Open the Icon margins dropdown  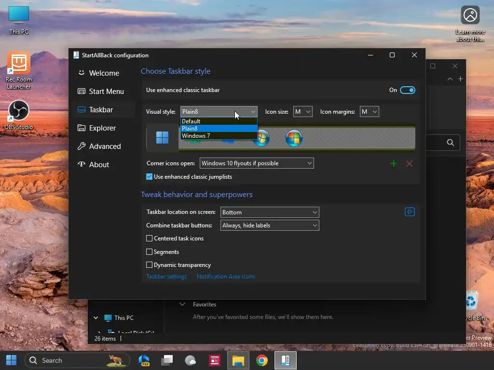click(x=369, y=112)
